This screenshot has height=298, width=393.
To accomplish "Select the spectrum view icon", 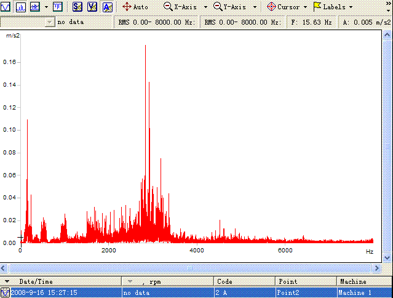I will point(20,7).
